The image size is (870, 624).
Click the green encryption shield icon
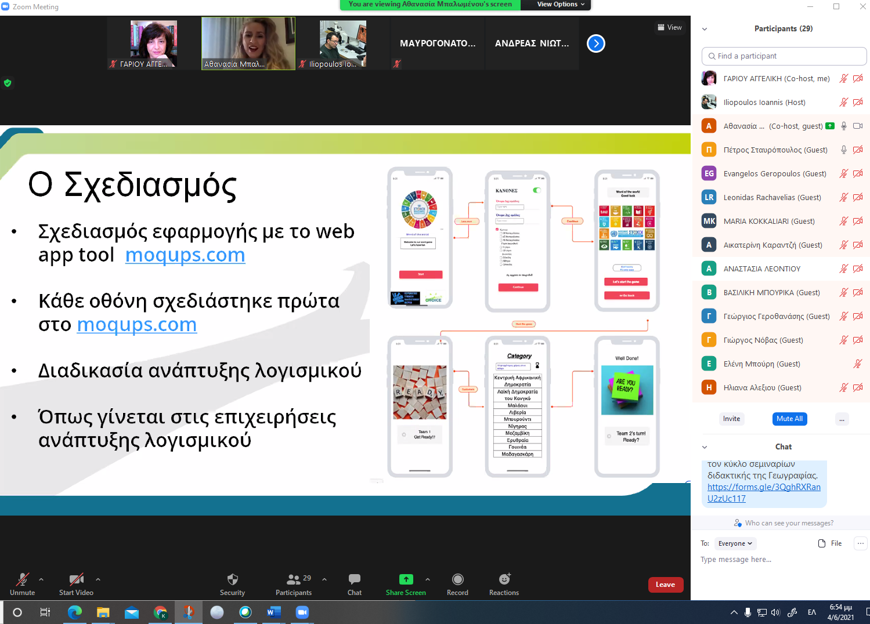(8, 83)
